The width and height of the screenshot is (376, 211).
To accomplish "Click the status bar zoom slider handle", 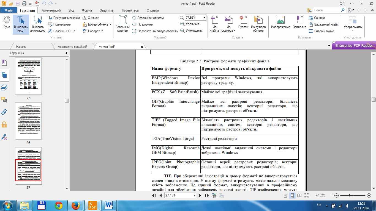I will tap(349, 195).
